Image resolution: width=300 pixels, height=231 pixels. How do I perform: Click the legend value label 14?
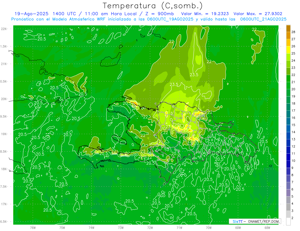[293, 132]
